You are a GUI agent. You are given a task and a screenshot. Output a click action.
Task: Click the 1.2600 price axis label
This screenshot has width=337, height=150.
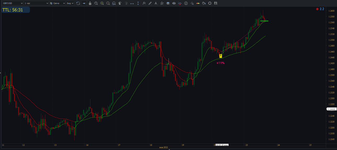pyautogui.click(x=332, y=11)
